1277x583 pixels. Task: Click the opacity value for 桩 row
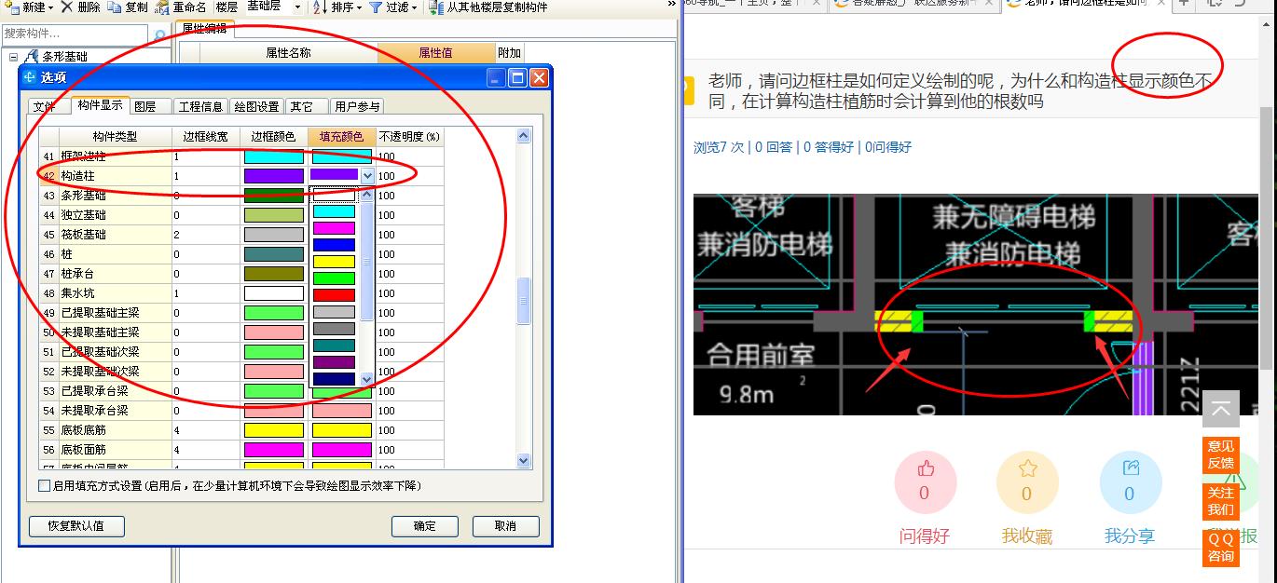(409, 254)
